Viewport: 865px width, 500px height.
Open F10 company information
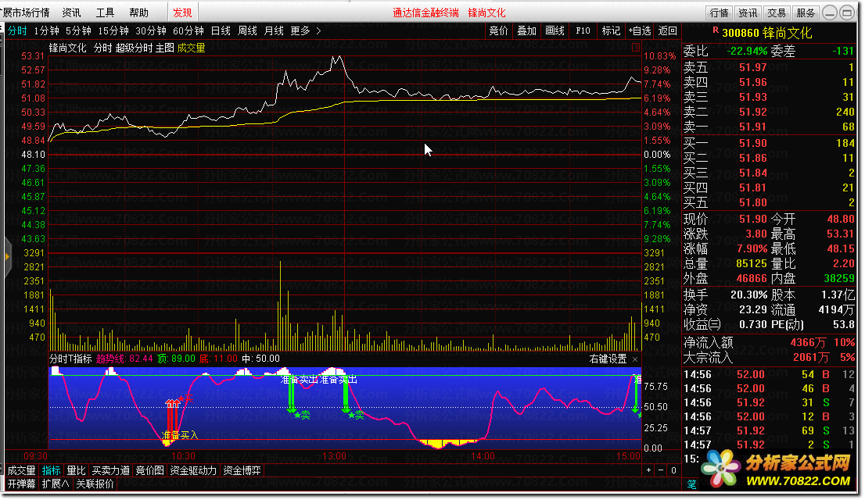[583, 31]
